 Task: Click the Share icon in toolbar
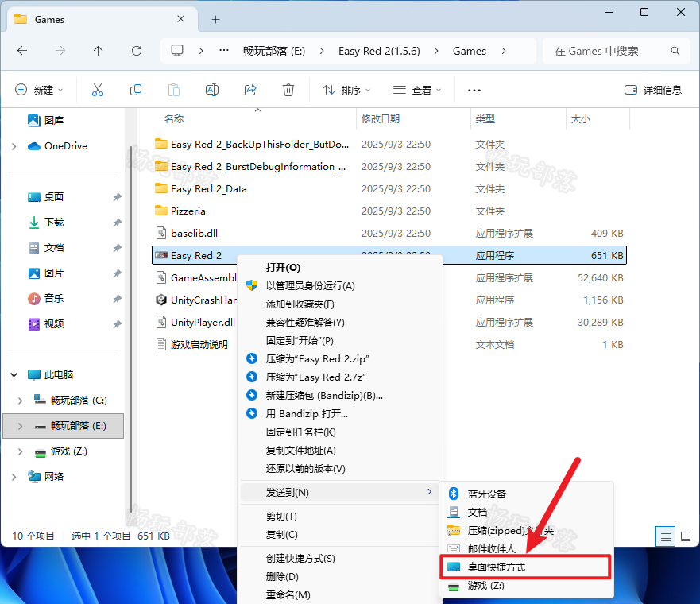tap(250, 90)
